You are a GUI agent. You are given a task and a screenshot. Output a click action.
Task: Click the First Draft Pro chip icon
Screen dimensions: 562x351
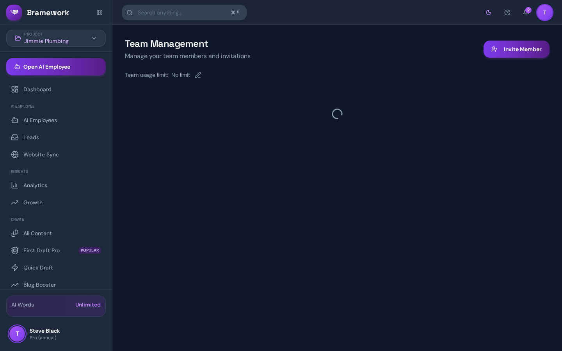[15, 250]
